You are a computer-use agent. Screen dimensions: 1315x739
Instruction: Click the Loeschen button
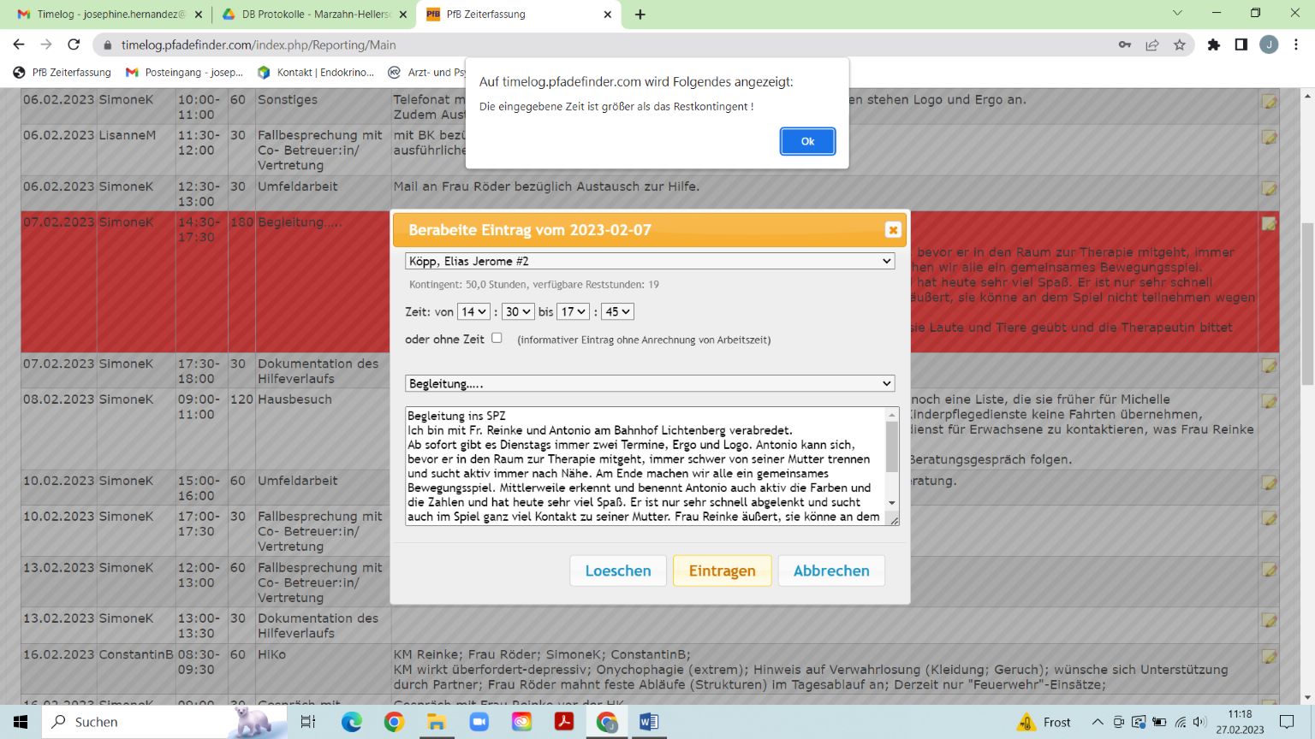pos(617,571)
